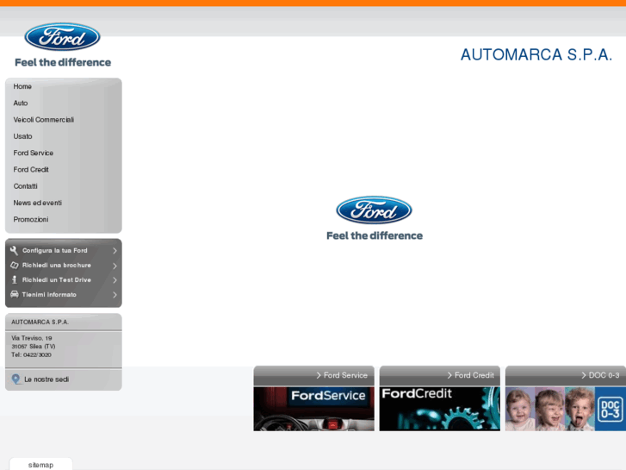Click the car icon beside Tienimi informato
626x470 pixels.
click(x=15, y=294)
